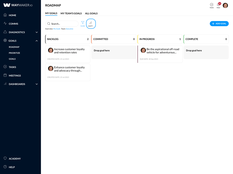Click the Add Goal button
The image size is (233, 174).
coord(219,24)
